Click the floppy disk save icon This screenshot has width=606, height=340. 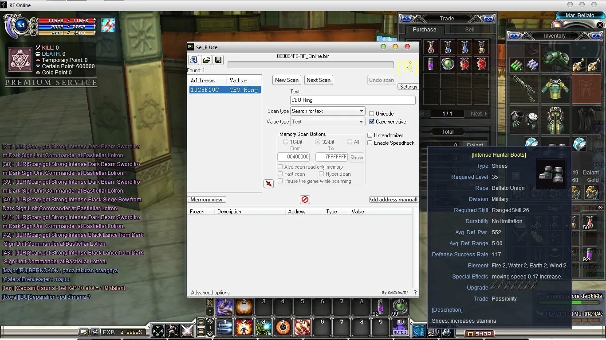click(218, 60)
